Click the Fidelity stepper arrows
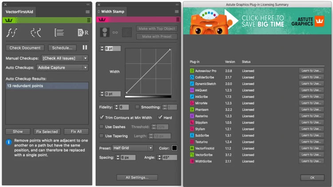 pos(116,107)
